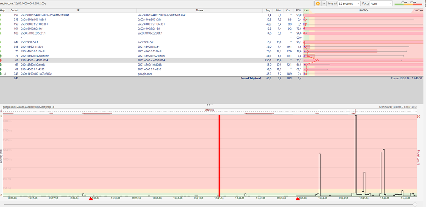Viewport: 426px width, 207px height.
Task: Click the 100,0 packet loss value
Action: click(298, 37)
